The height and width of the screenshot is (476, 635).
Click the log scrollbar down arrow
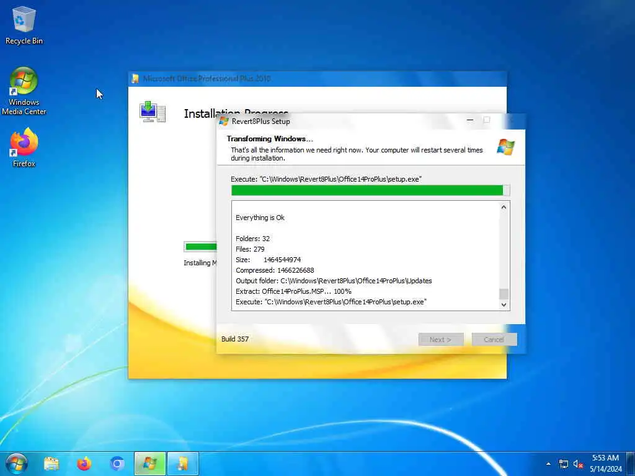pos(504,305)
